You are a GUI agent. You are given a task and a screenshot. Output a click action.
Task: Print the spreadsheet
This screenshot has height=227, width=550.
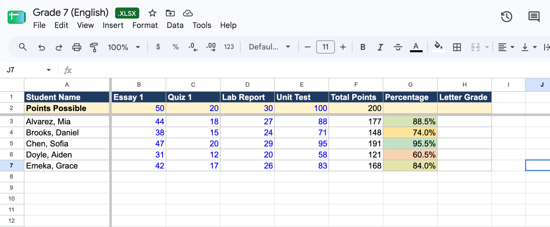pyautogui.click(x=77, y=47)
